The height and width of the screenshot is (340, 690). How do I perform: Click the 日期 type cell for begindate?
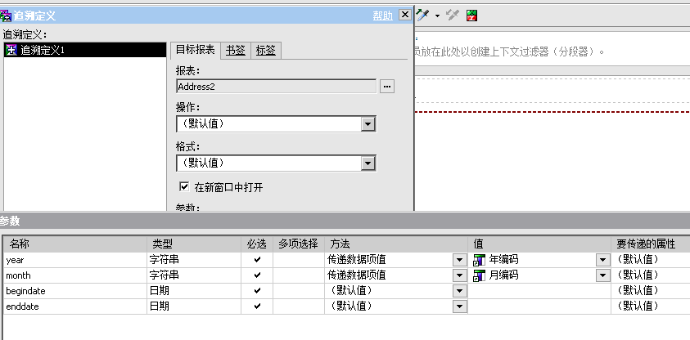tap(194, 291)
